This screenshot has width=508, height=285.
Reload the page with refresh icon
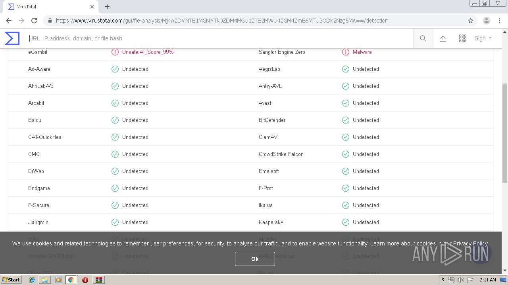pos(34,21)
